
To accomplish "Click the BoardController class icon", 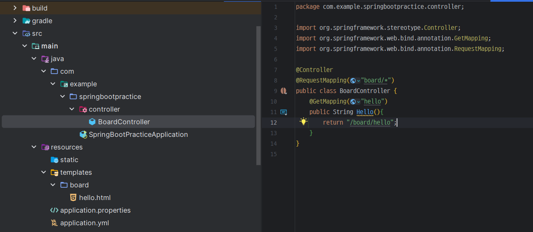I will pos(92,122).
